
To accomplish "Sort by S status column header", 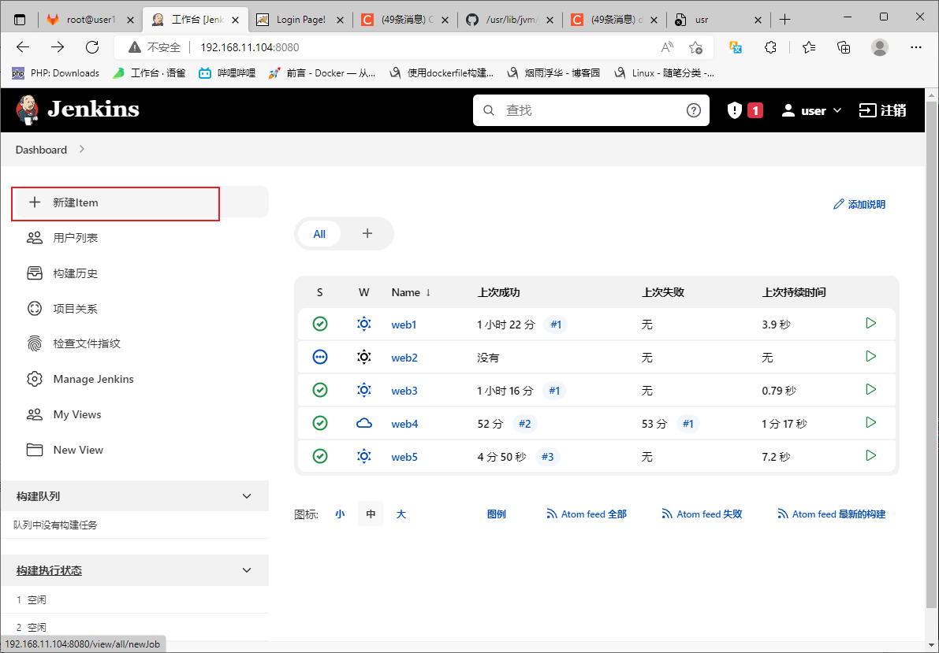I will (x=320, y=292).
